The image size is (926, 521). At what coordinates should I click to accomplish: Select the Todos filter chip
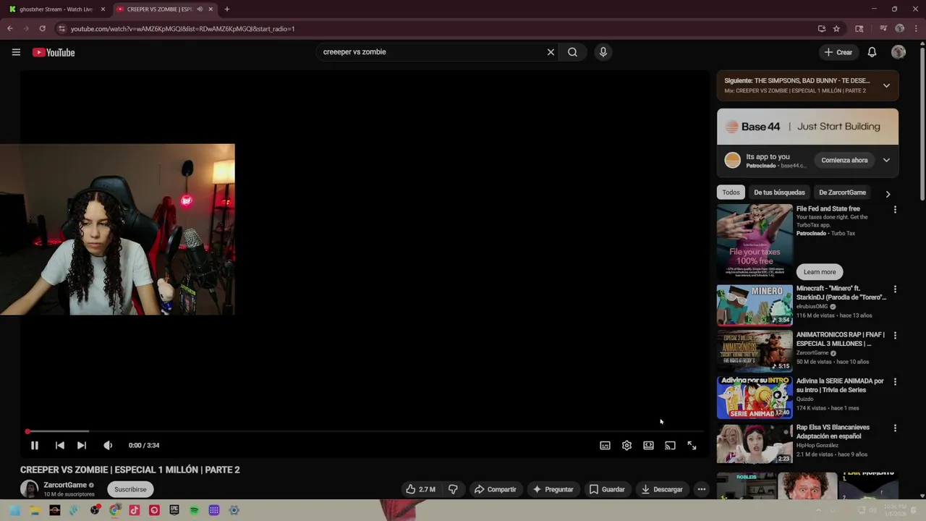pyautogui.click(x=731, y=192)
